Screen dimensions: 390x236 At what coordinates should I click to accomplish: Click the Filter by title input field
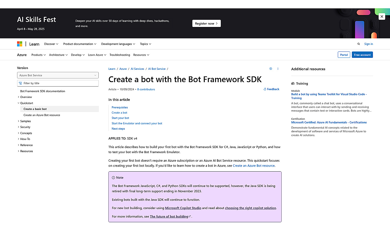(58, 83)
